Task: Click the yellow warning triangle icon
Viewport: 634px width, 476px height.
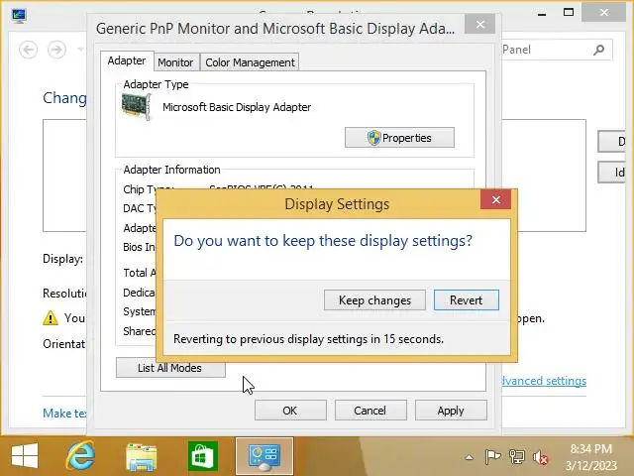Action: click(x=51, y=318)
